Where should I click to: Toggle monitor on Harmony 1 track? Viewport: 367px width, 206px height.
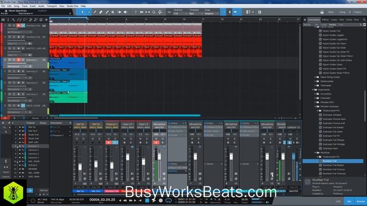[x=23, y=60]
